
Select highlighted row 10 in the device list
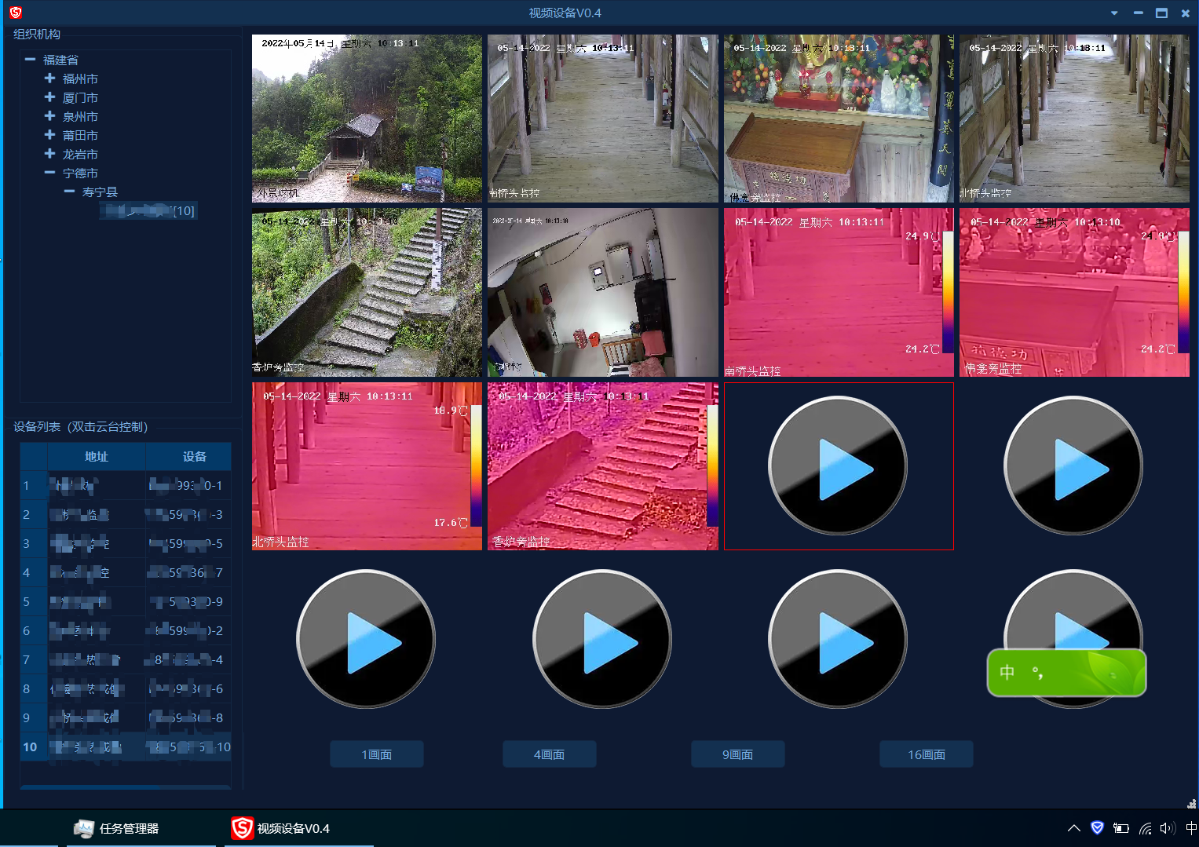point(126,747)
